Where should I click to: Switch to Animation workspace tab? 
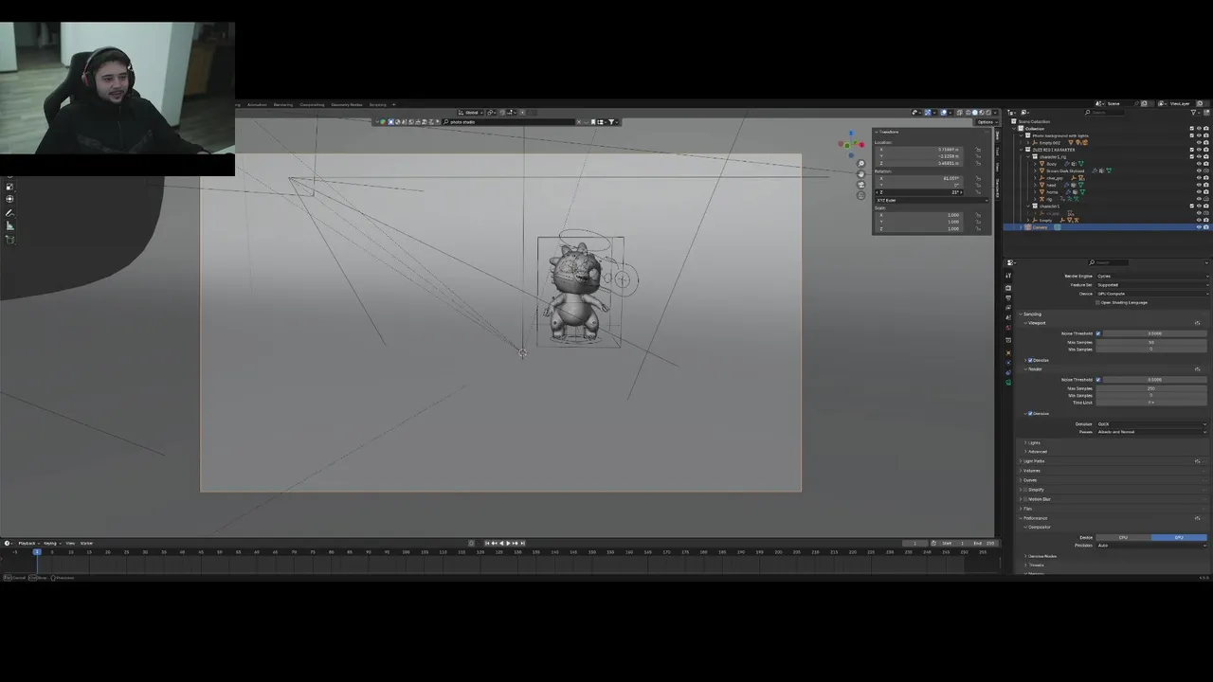tap(257, 104)
